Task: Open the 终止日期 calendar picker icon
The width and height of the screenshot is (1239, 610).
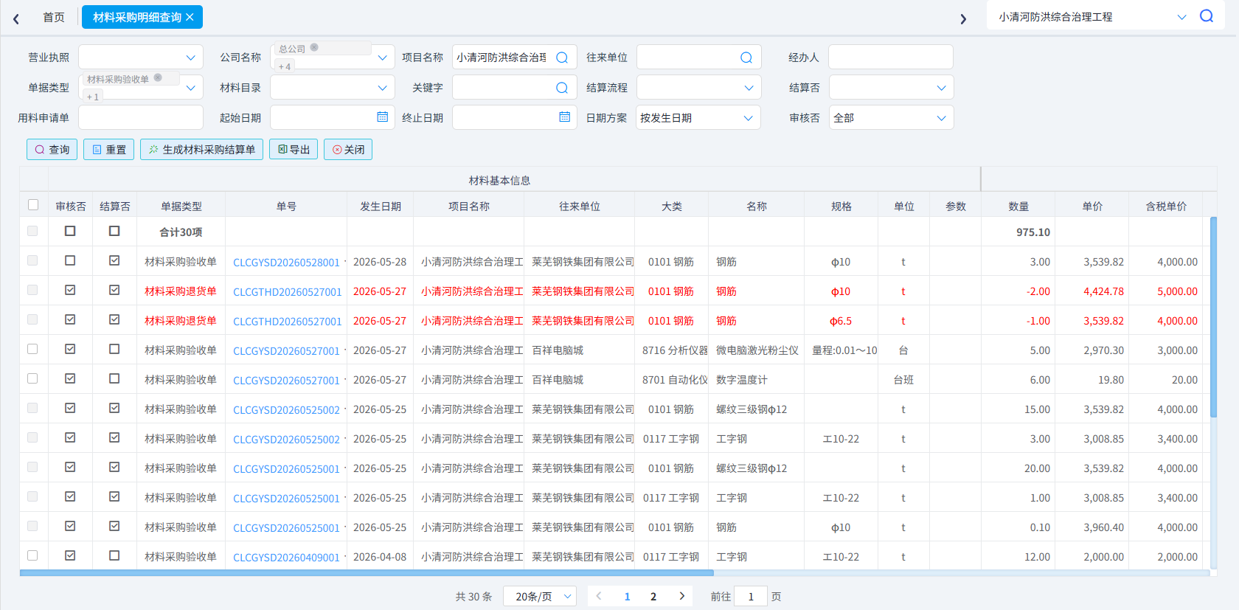Action: (x=565, y=117)
